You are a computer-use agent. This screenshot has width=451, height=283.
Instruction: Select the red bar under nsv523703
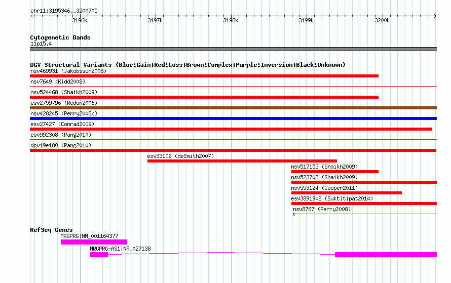tap(364, 182)
